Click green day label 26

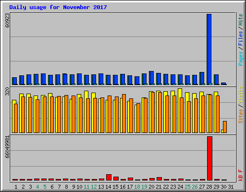click(195, 187)
